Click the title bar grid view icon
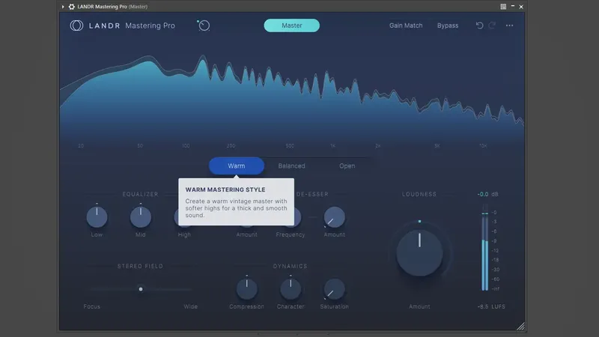Viewport: 599px width, 337px height. [503, 7]
